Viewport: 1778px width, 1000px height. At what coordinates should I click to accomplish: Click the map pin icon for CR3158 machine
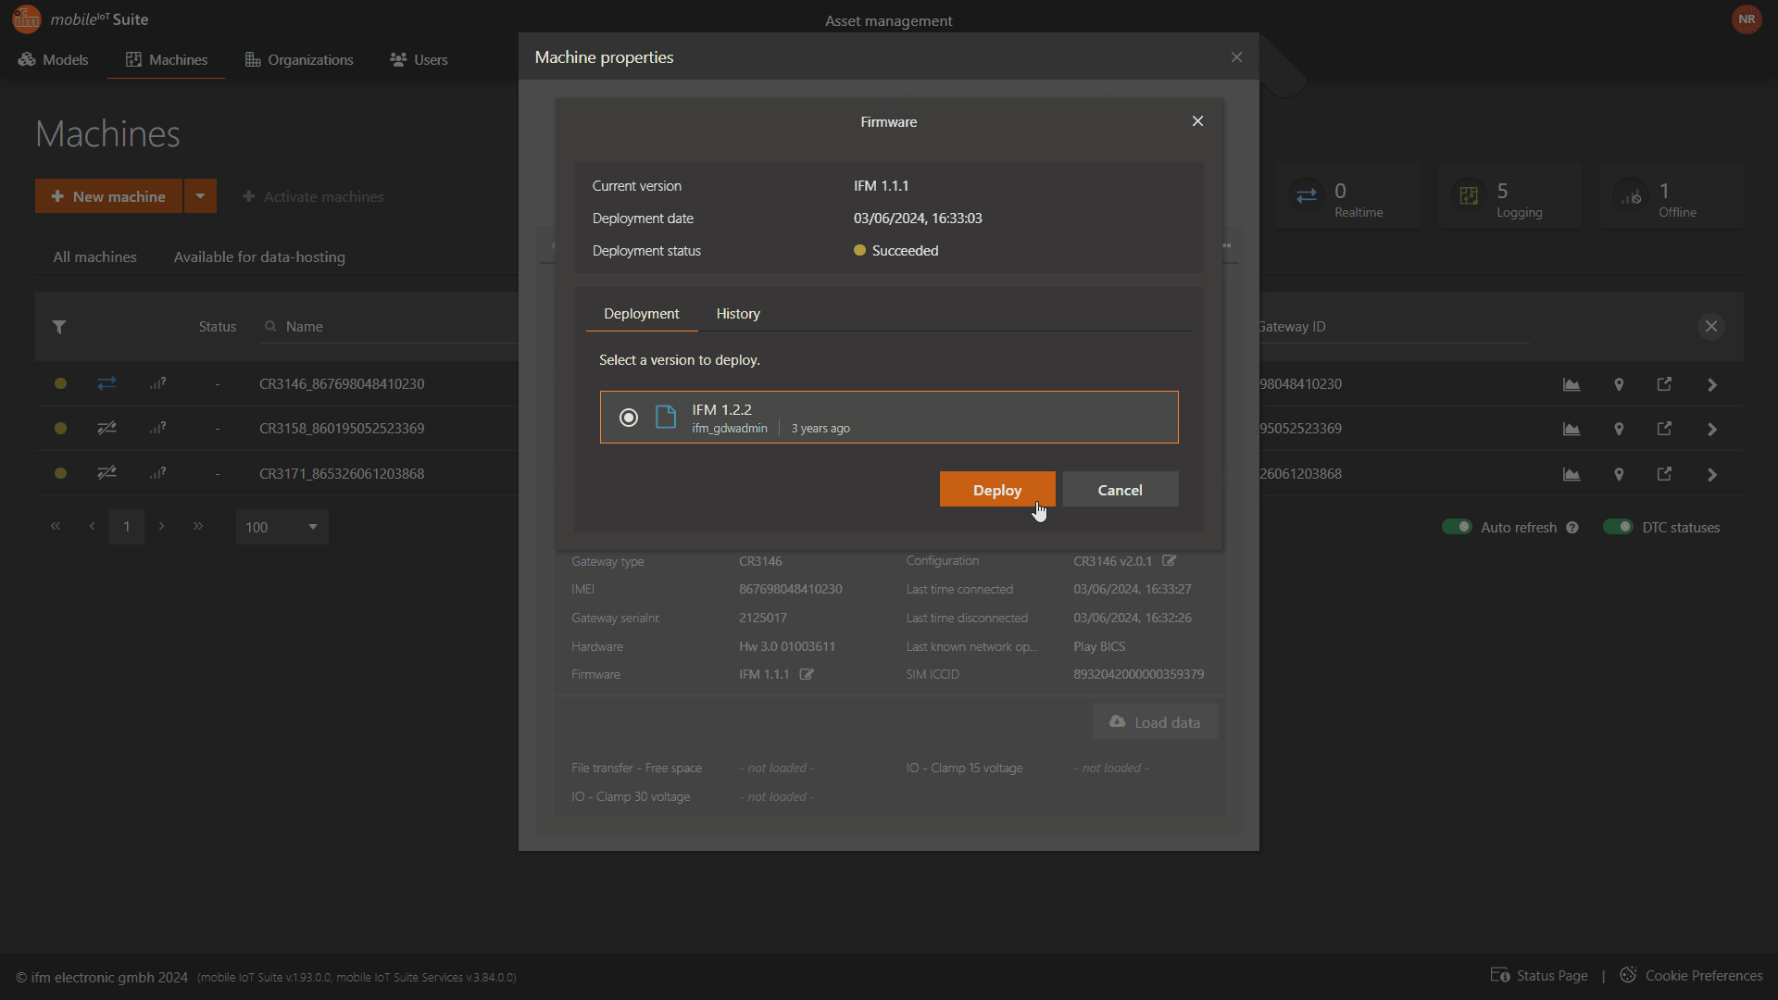pyautogui.click(x=1619, y=429)
